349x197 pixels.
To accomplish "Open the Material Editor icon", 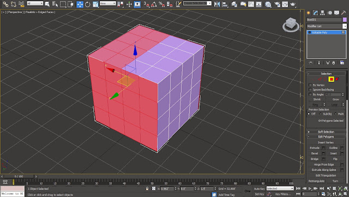I will 268,4.
